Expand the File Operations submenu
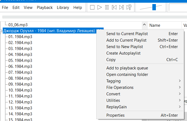This screenshot has width=187, height=121. point(120,88)
